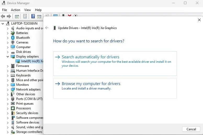The width and height of the screenshot is (203, 135).
Task: Click the Storage controllers icon
Action: coord(13,132)
